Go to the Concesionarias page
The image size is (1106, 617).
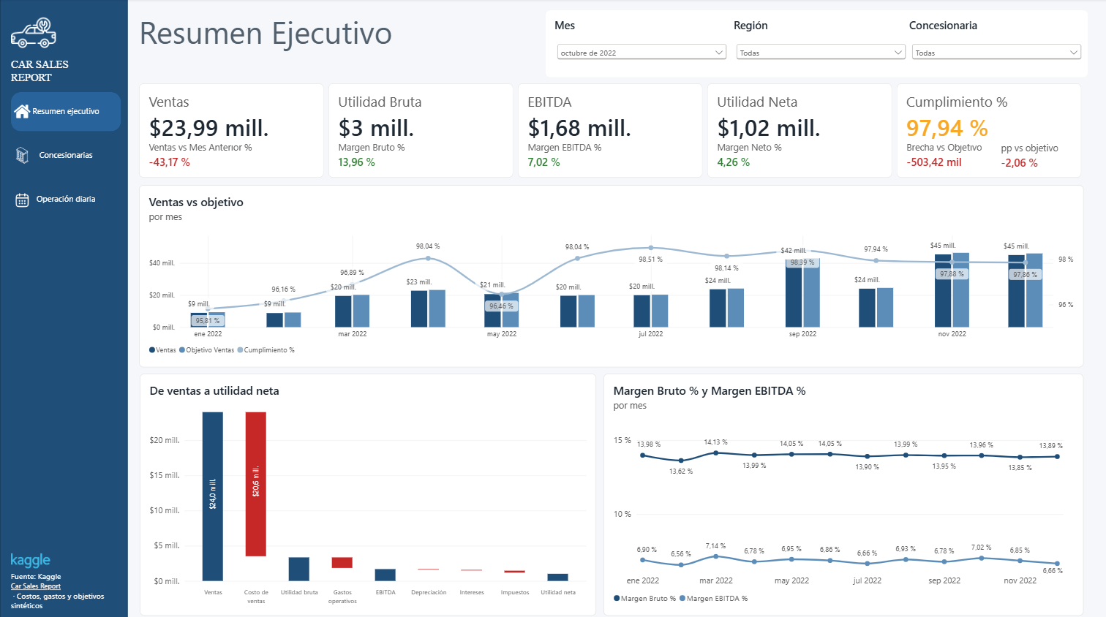coord(66,155)
